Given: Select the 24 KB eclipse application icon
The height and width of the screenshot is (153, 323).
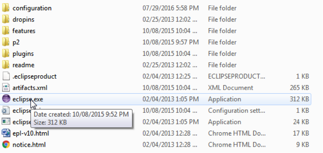Looking at the screenshot, I should pos(6,122).
